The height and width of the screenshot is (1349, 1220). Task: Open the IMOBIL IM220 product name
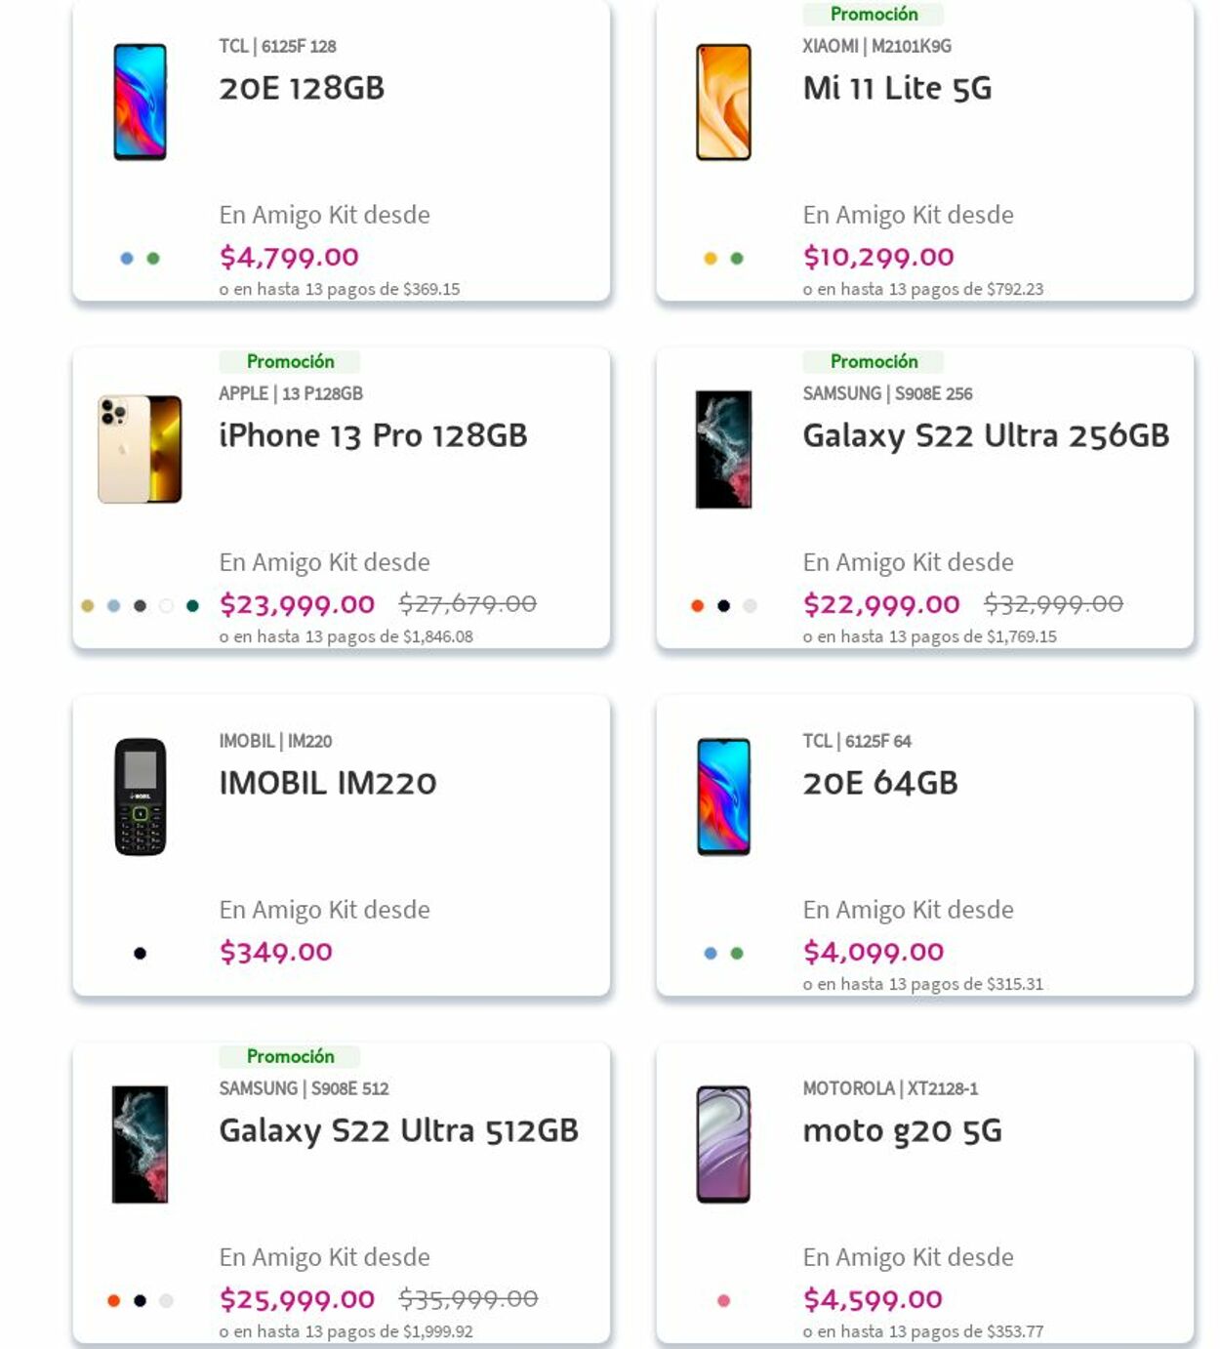(x=328, y=783)
